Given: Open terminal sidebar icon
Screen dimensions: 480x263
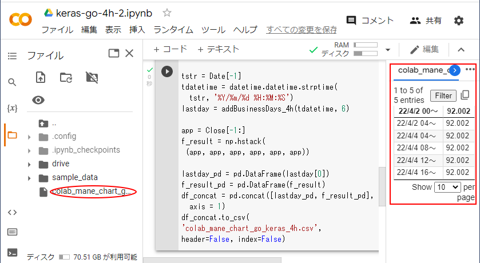Looking at the screenshot, I should pyautogui.click(x=12, y=253).
